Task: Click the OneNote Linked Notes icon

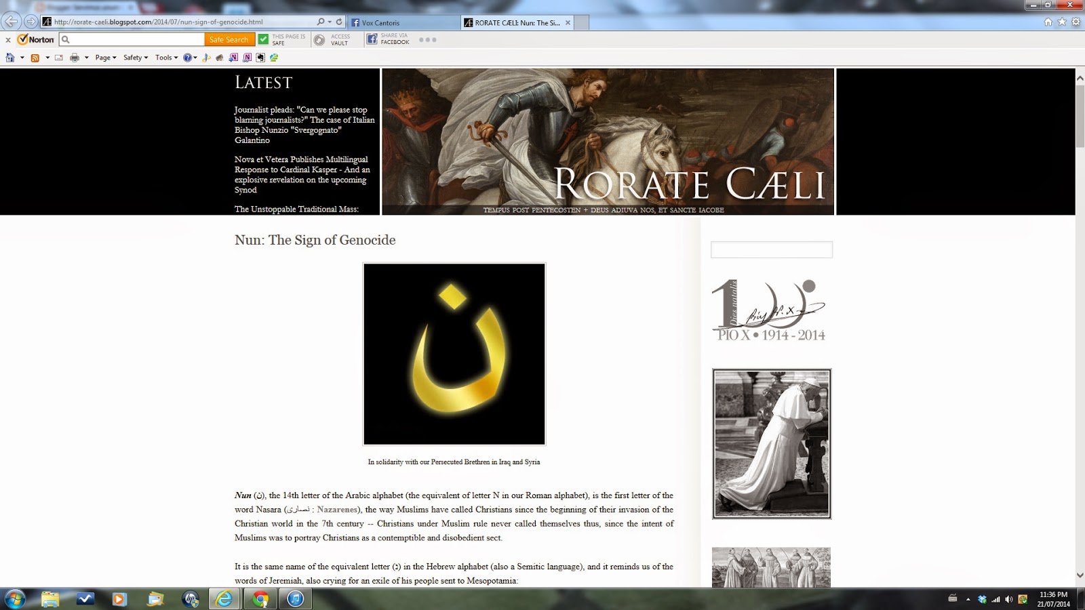Action: [247, 58]
